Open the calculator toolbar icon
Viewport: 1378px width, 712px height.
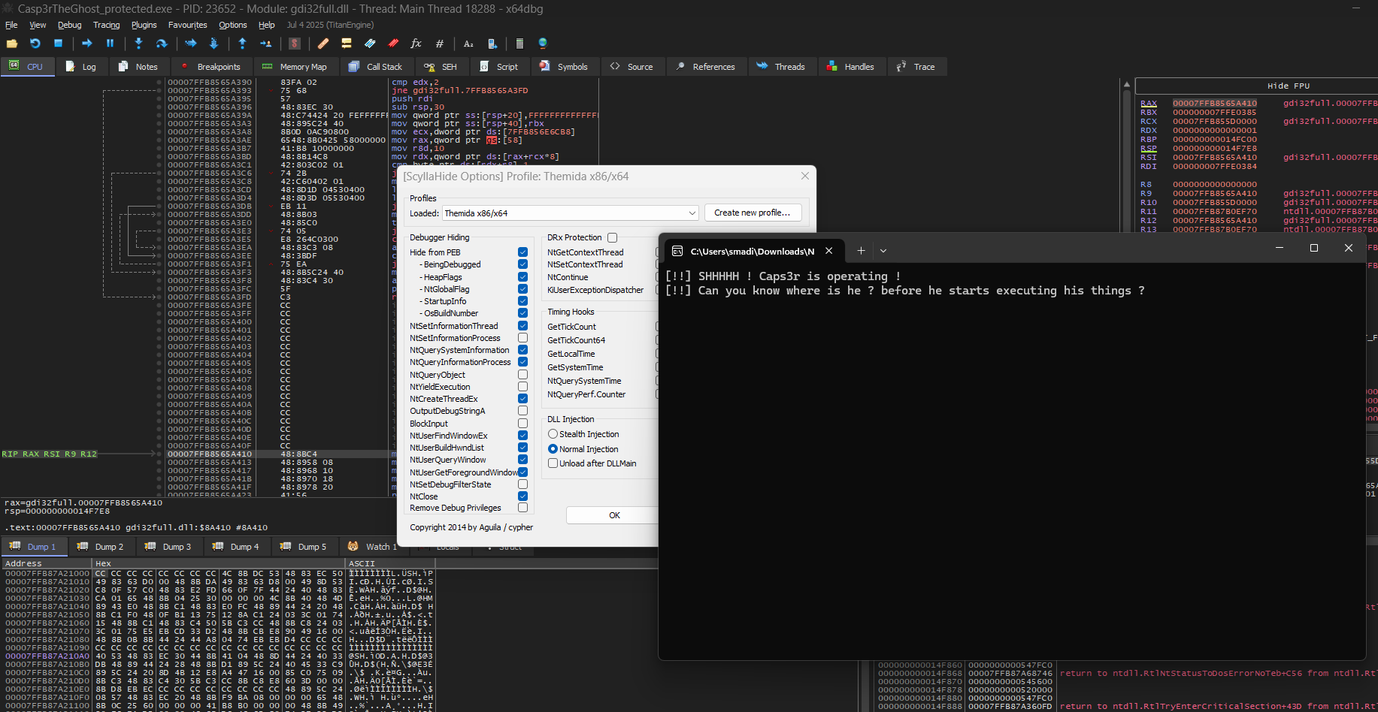click(x=519, y=44)
